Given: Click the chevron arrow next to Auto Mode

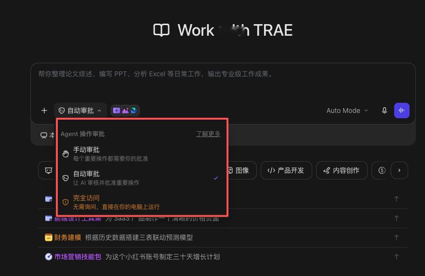Looking at the screenshot, I should click(x=366, y=110).
